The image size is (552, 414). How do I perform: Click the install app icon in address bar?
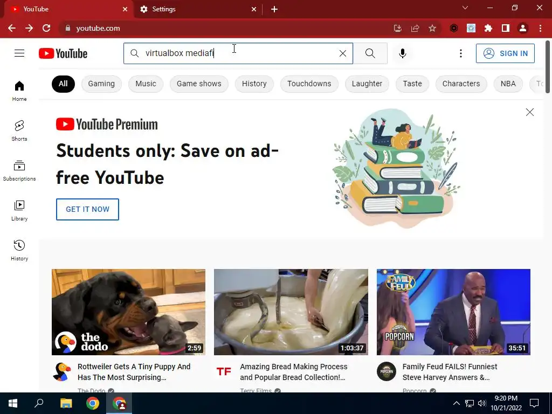coord(398,28)
